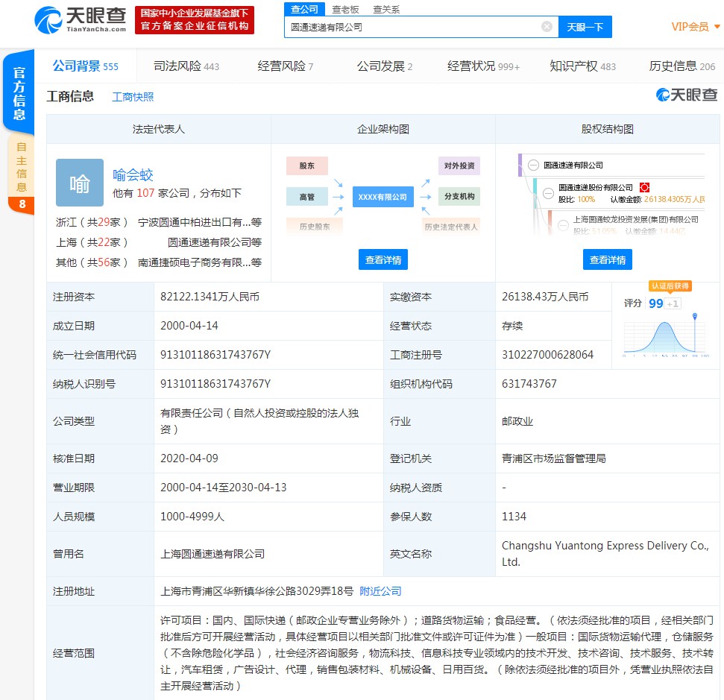
Task: Click the credit code 91310118631743767Y in 统一社会信用代码 row
Action: (x=215, y=355)
